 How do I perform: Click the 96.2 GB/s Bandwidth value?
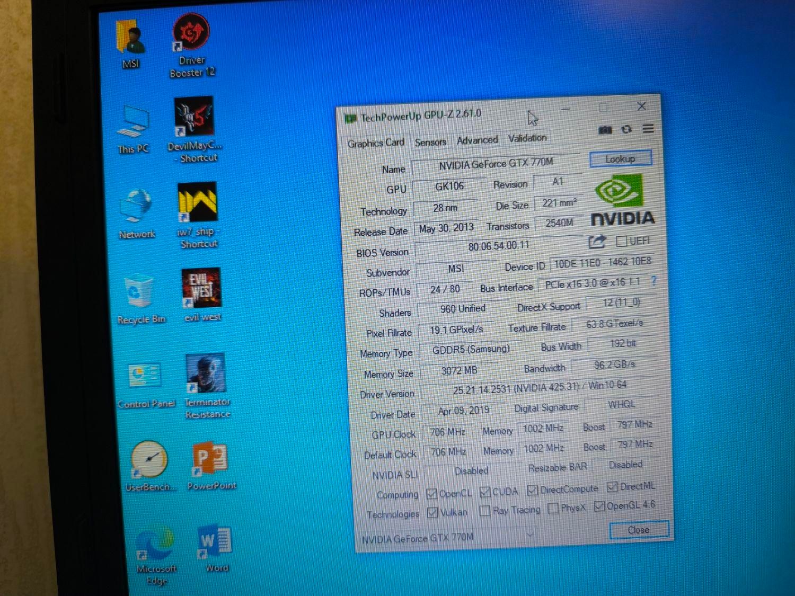click(614, 365)
